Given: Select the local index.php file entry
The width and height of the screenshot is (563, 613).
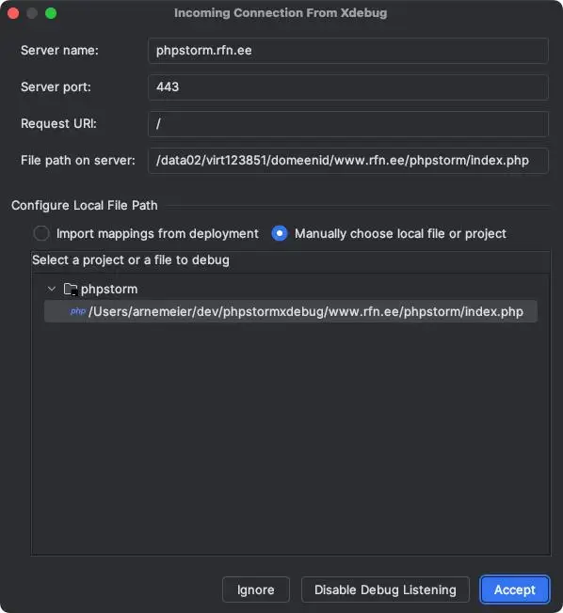Looking at the screenshot, I should (x=291, y=311).
